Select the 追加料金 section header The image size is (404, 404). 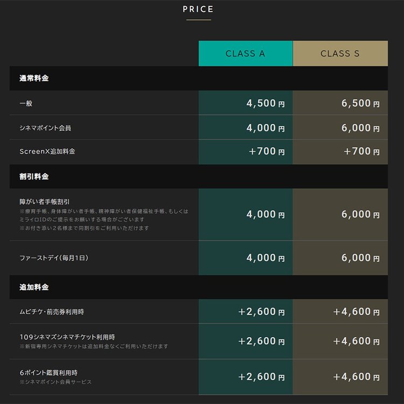[x=34, y=287]
